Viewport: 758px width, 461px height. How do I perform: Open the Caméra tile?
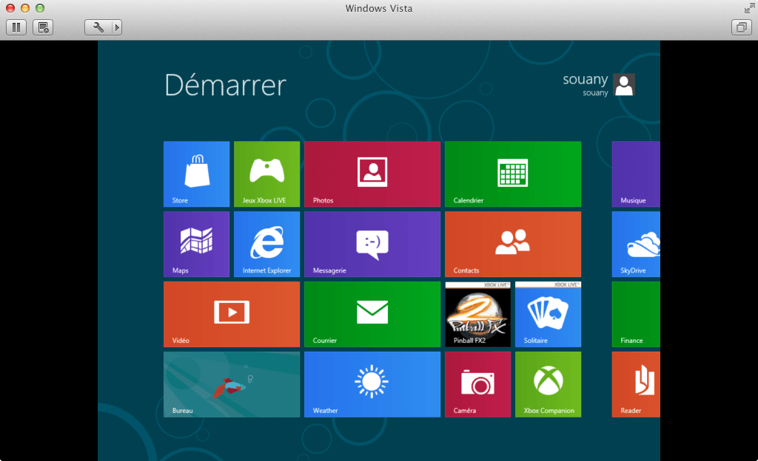pos(477,384)
